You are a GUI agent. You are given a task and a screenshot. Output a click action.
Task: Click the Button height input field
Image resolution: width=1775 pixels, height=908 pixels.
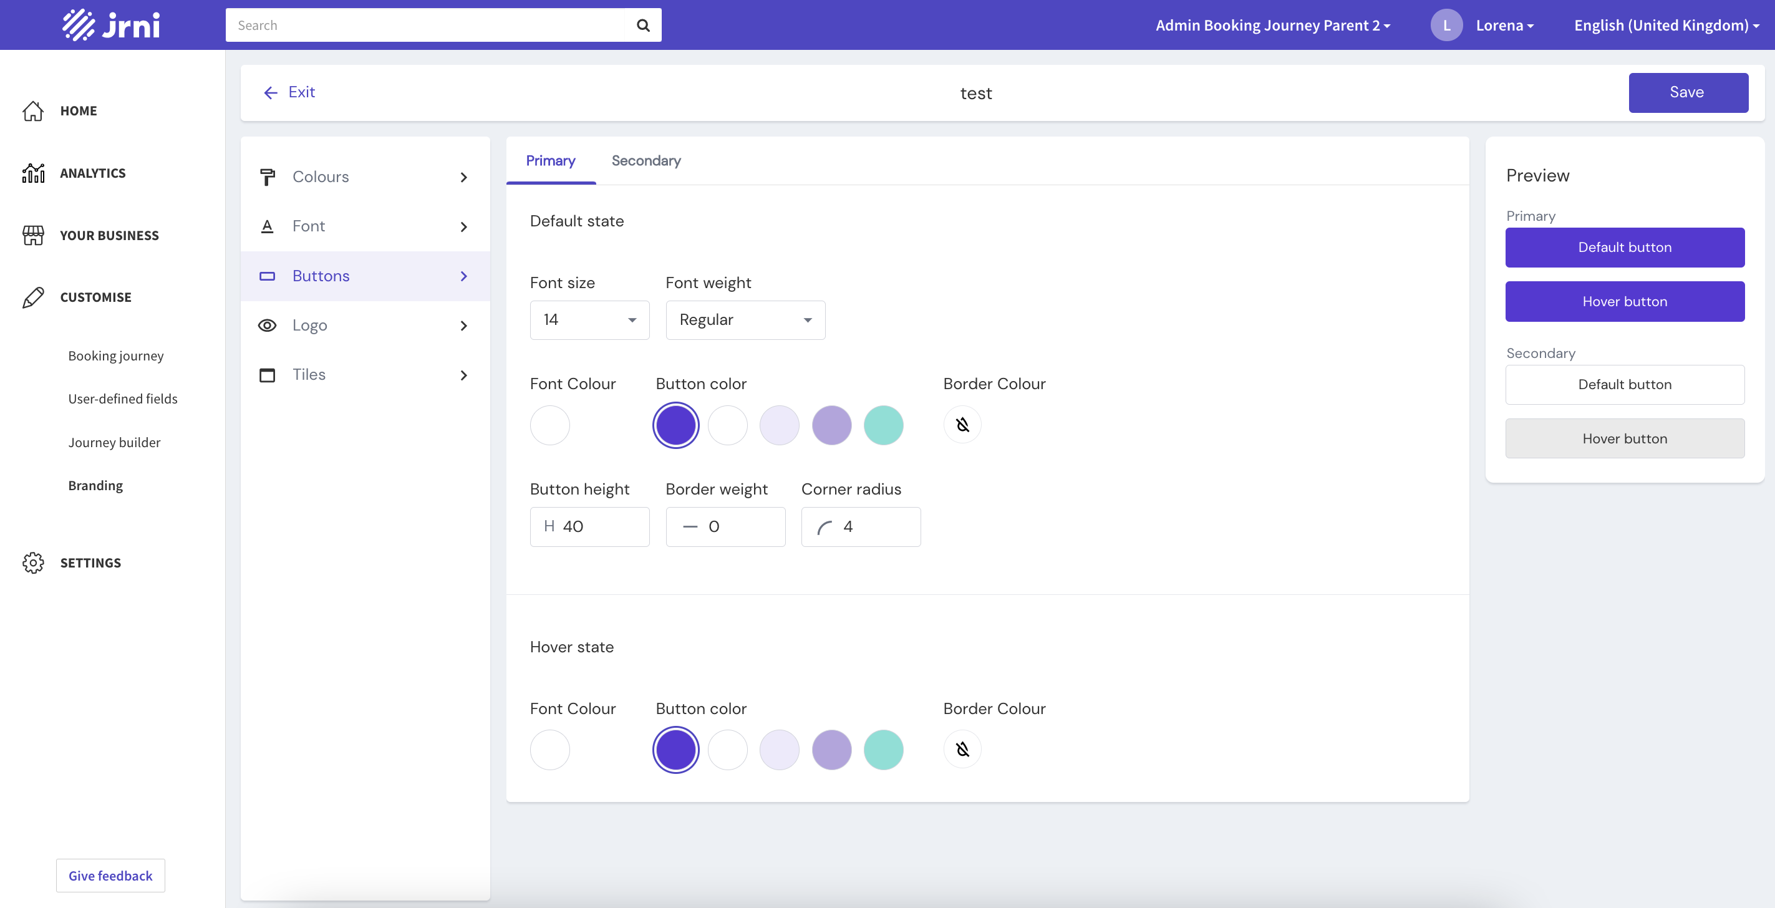[590, 527]
